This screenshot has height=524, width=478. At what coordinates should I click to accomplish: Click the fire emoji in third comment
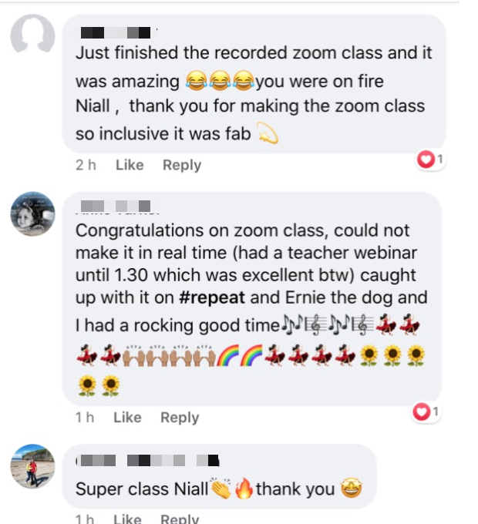point(244,489)
